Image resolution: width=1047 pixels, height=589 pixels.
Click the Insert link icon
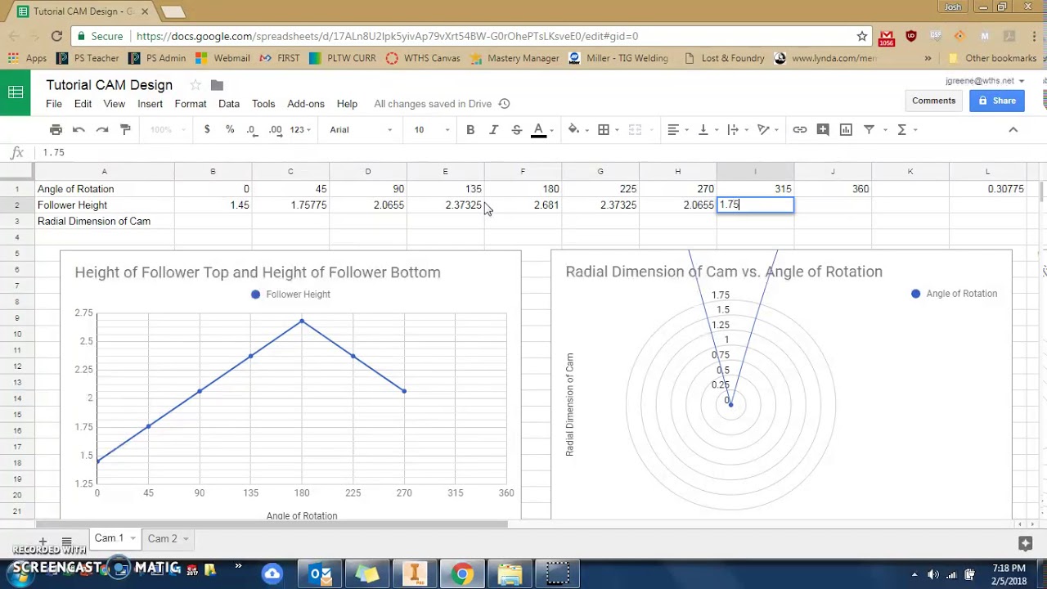point(800,129)
